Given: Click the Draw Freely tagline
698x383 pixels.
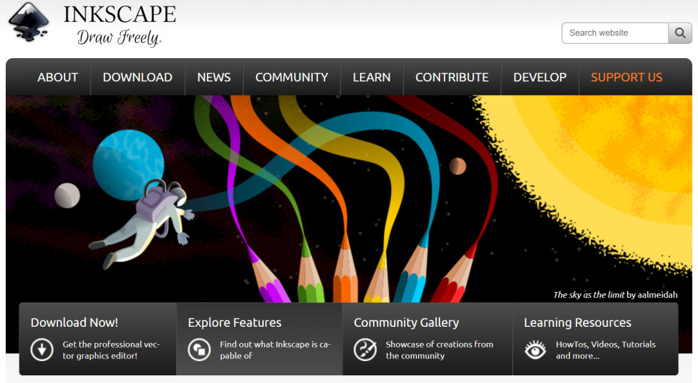Looking at the screenshot, I should click(120, 37).
